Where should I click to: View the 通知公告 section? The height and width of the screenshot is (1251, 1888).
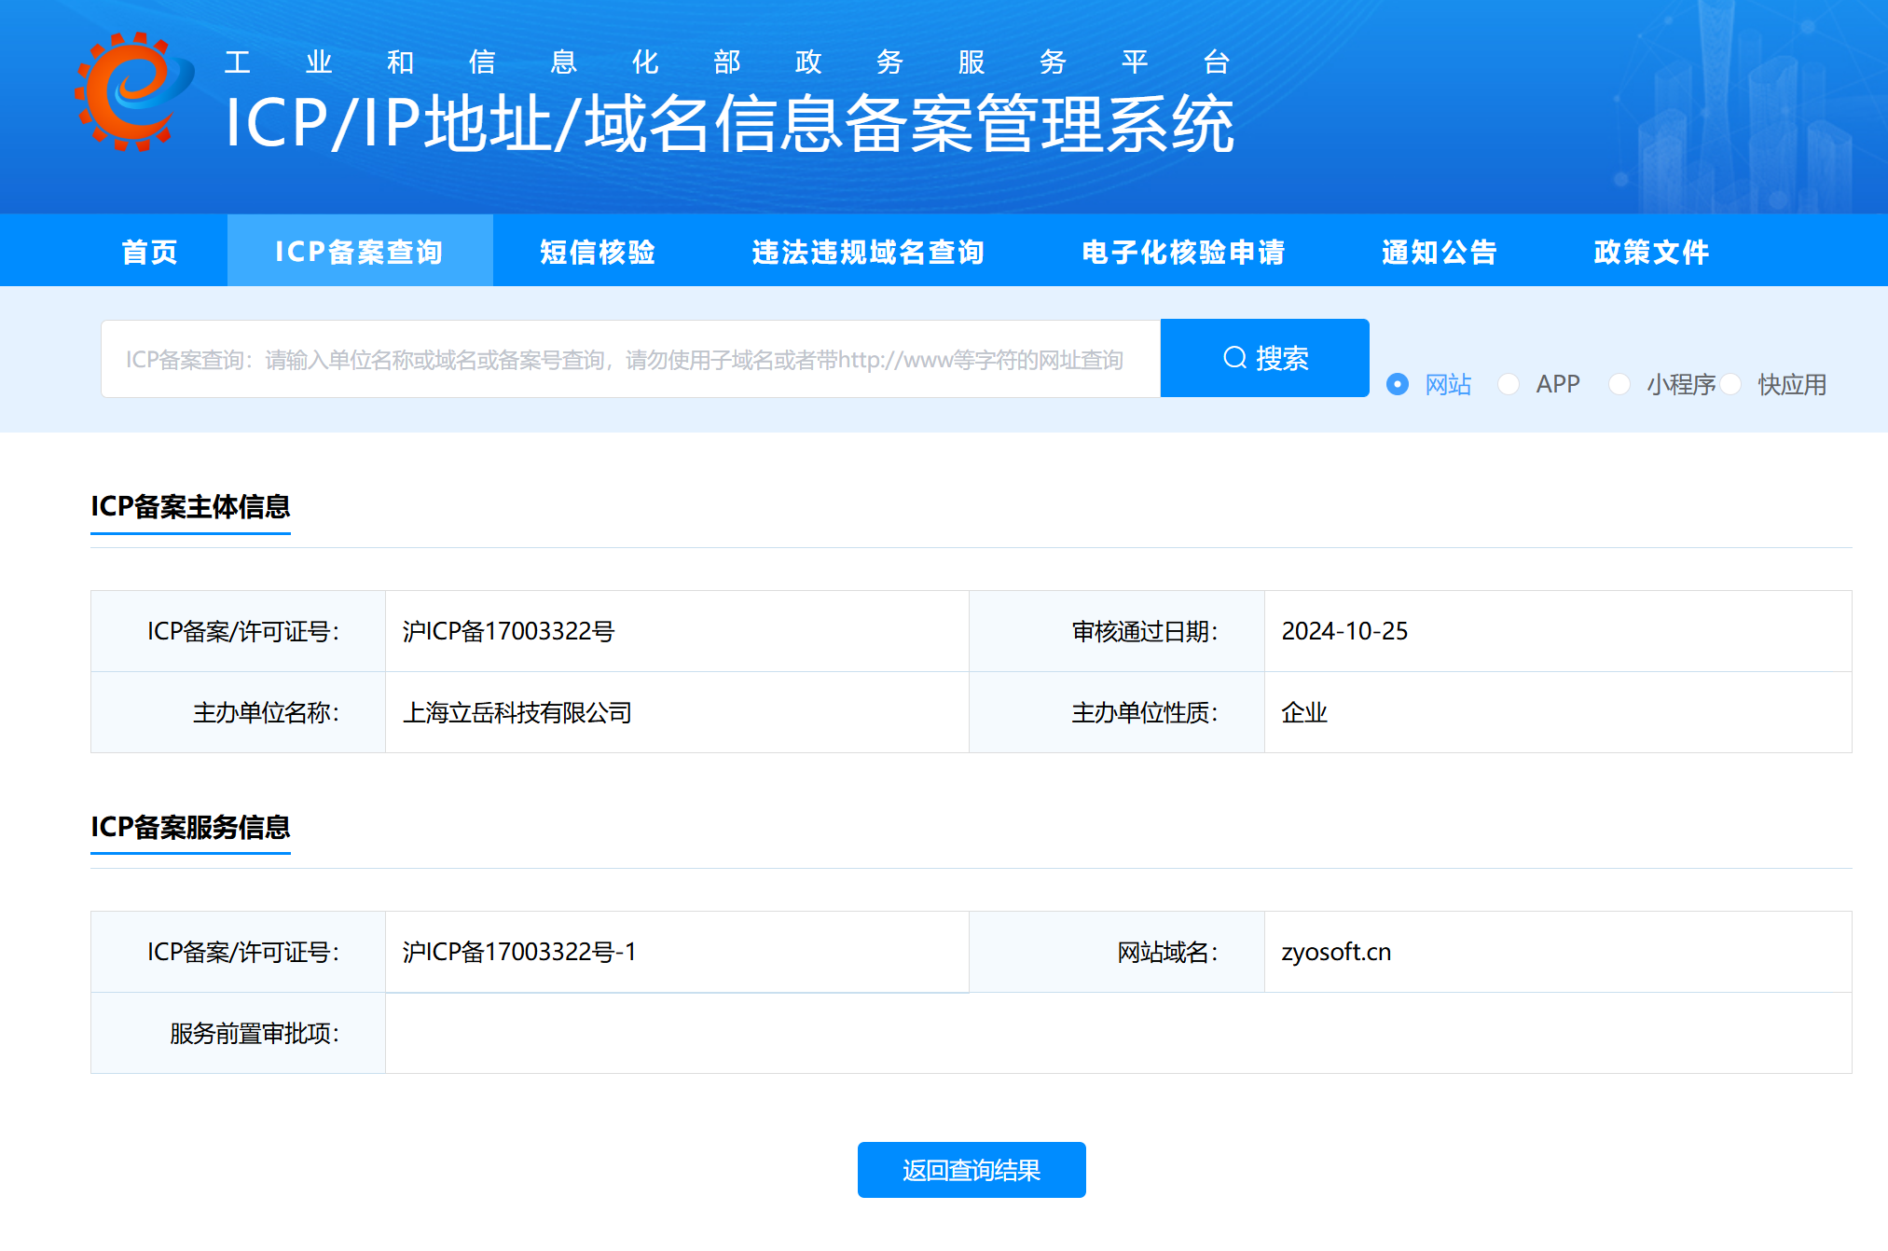pos(1439,252)
